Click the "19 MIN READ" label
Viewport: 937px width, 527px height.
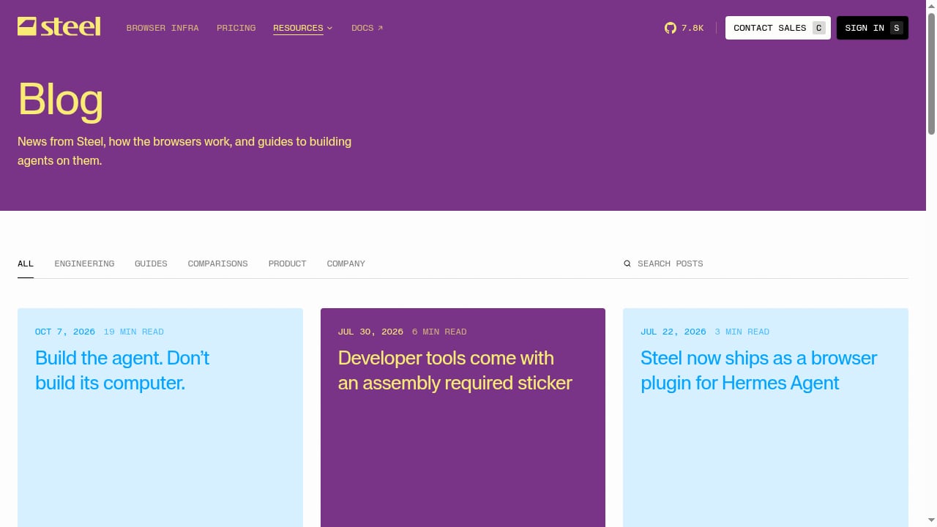[x=134, y=332]
